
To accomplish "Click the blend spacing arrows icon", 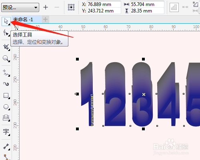I will pos(185,7).
